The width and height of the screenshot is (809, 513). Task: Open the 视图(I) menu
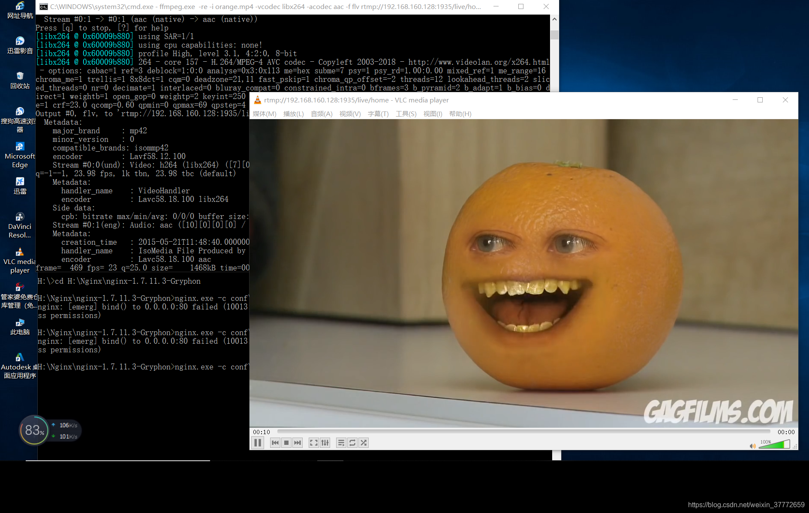(433, 114)
